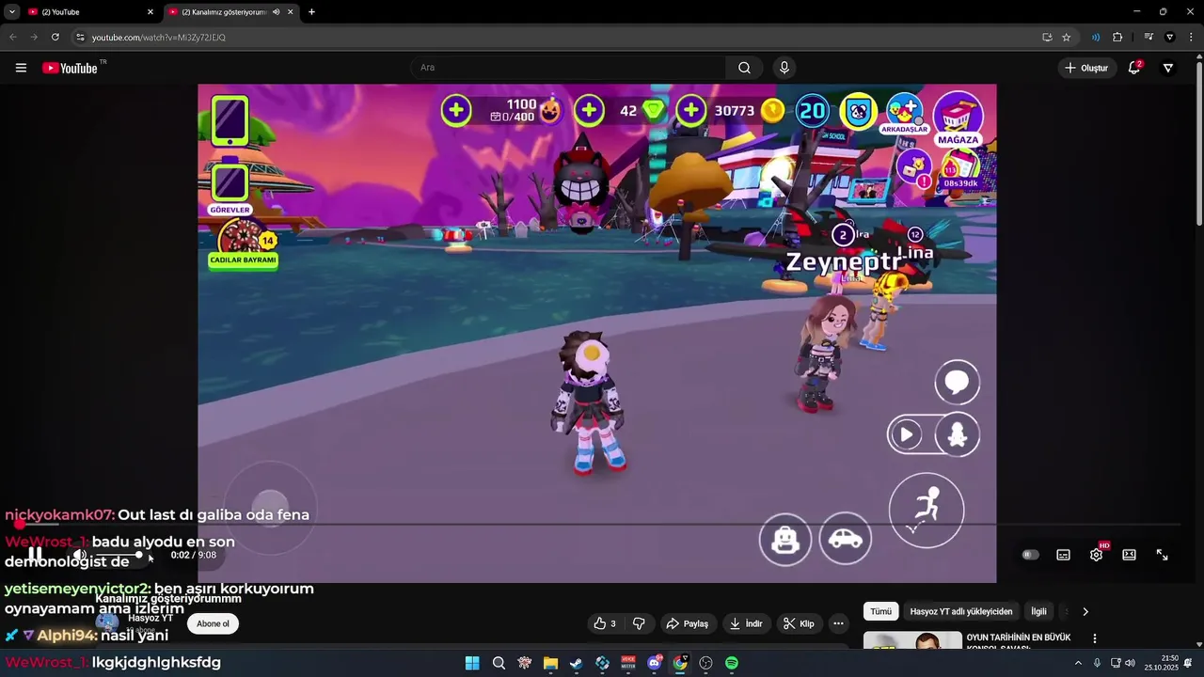
Task: Click in-game ARKADAŞLAR friends icon
Action: click(x=904, y=115)
